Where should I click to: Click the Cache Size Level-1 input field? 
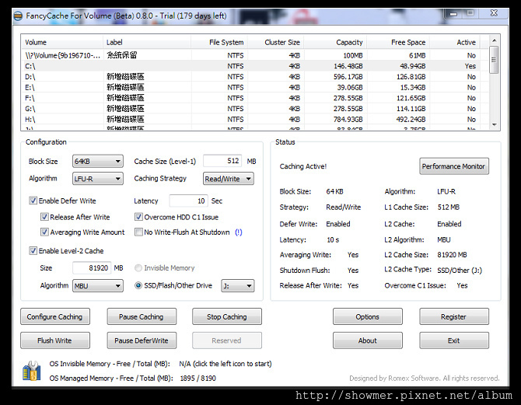[222, 161]
